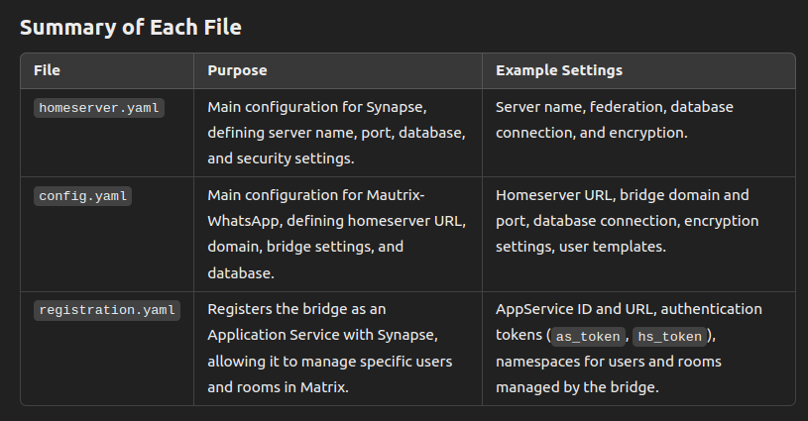Click the "Homeserver URL, bridge domain" settings cell
Screen dimensions: 808x421
[638, 234]
